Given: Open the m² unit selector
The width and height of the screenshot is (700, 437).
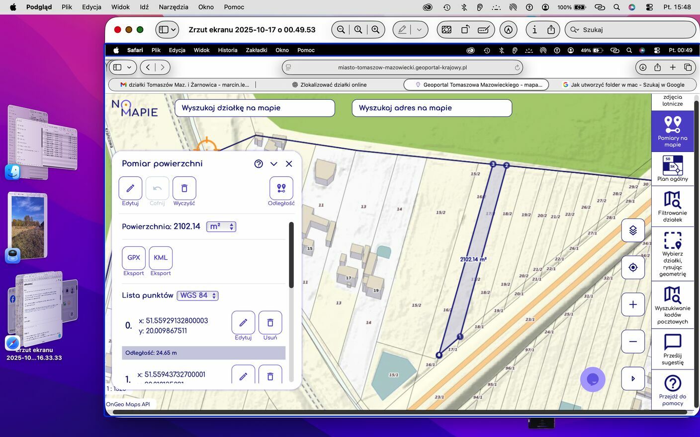Looking at the screenshot, I should click(221, 226).
